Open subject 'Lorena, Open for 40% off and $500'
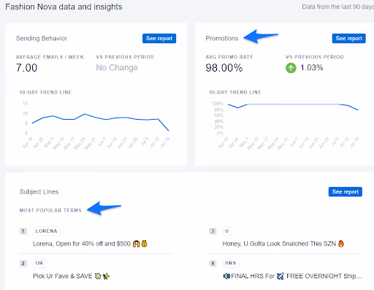The width and height of the screenshot is (374, 290). [x=91, y=244]
